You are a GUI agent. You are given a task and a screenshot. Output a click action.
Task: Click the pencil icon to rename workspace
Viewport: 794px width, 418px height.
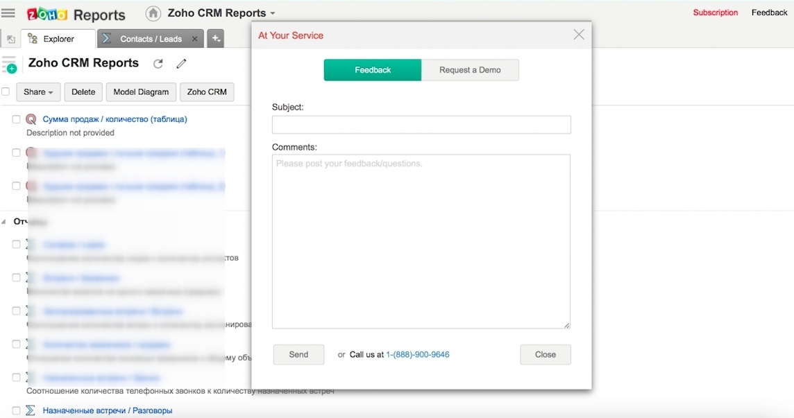181,63
